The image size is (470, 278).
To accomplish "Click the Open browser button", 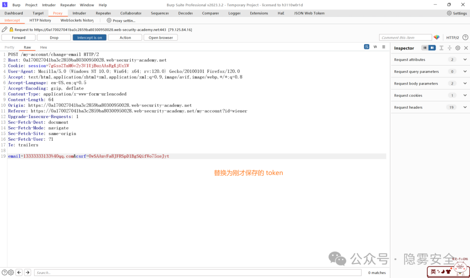I will (161, 37).
